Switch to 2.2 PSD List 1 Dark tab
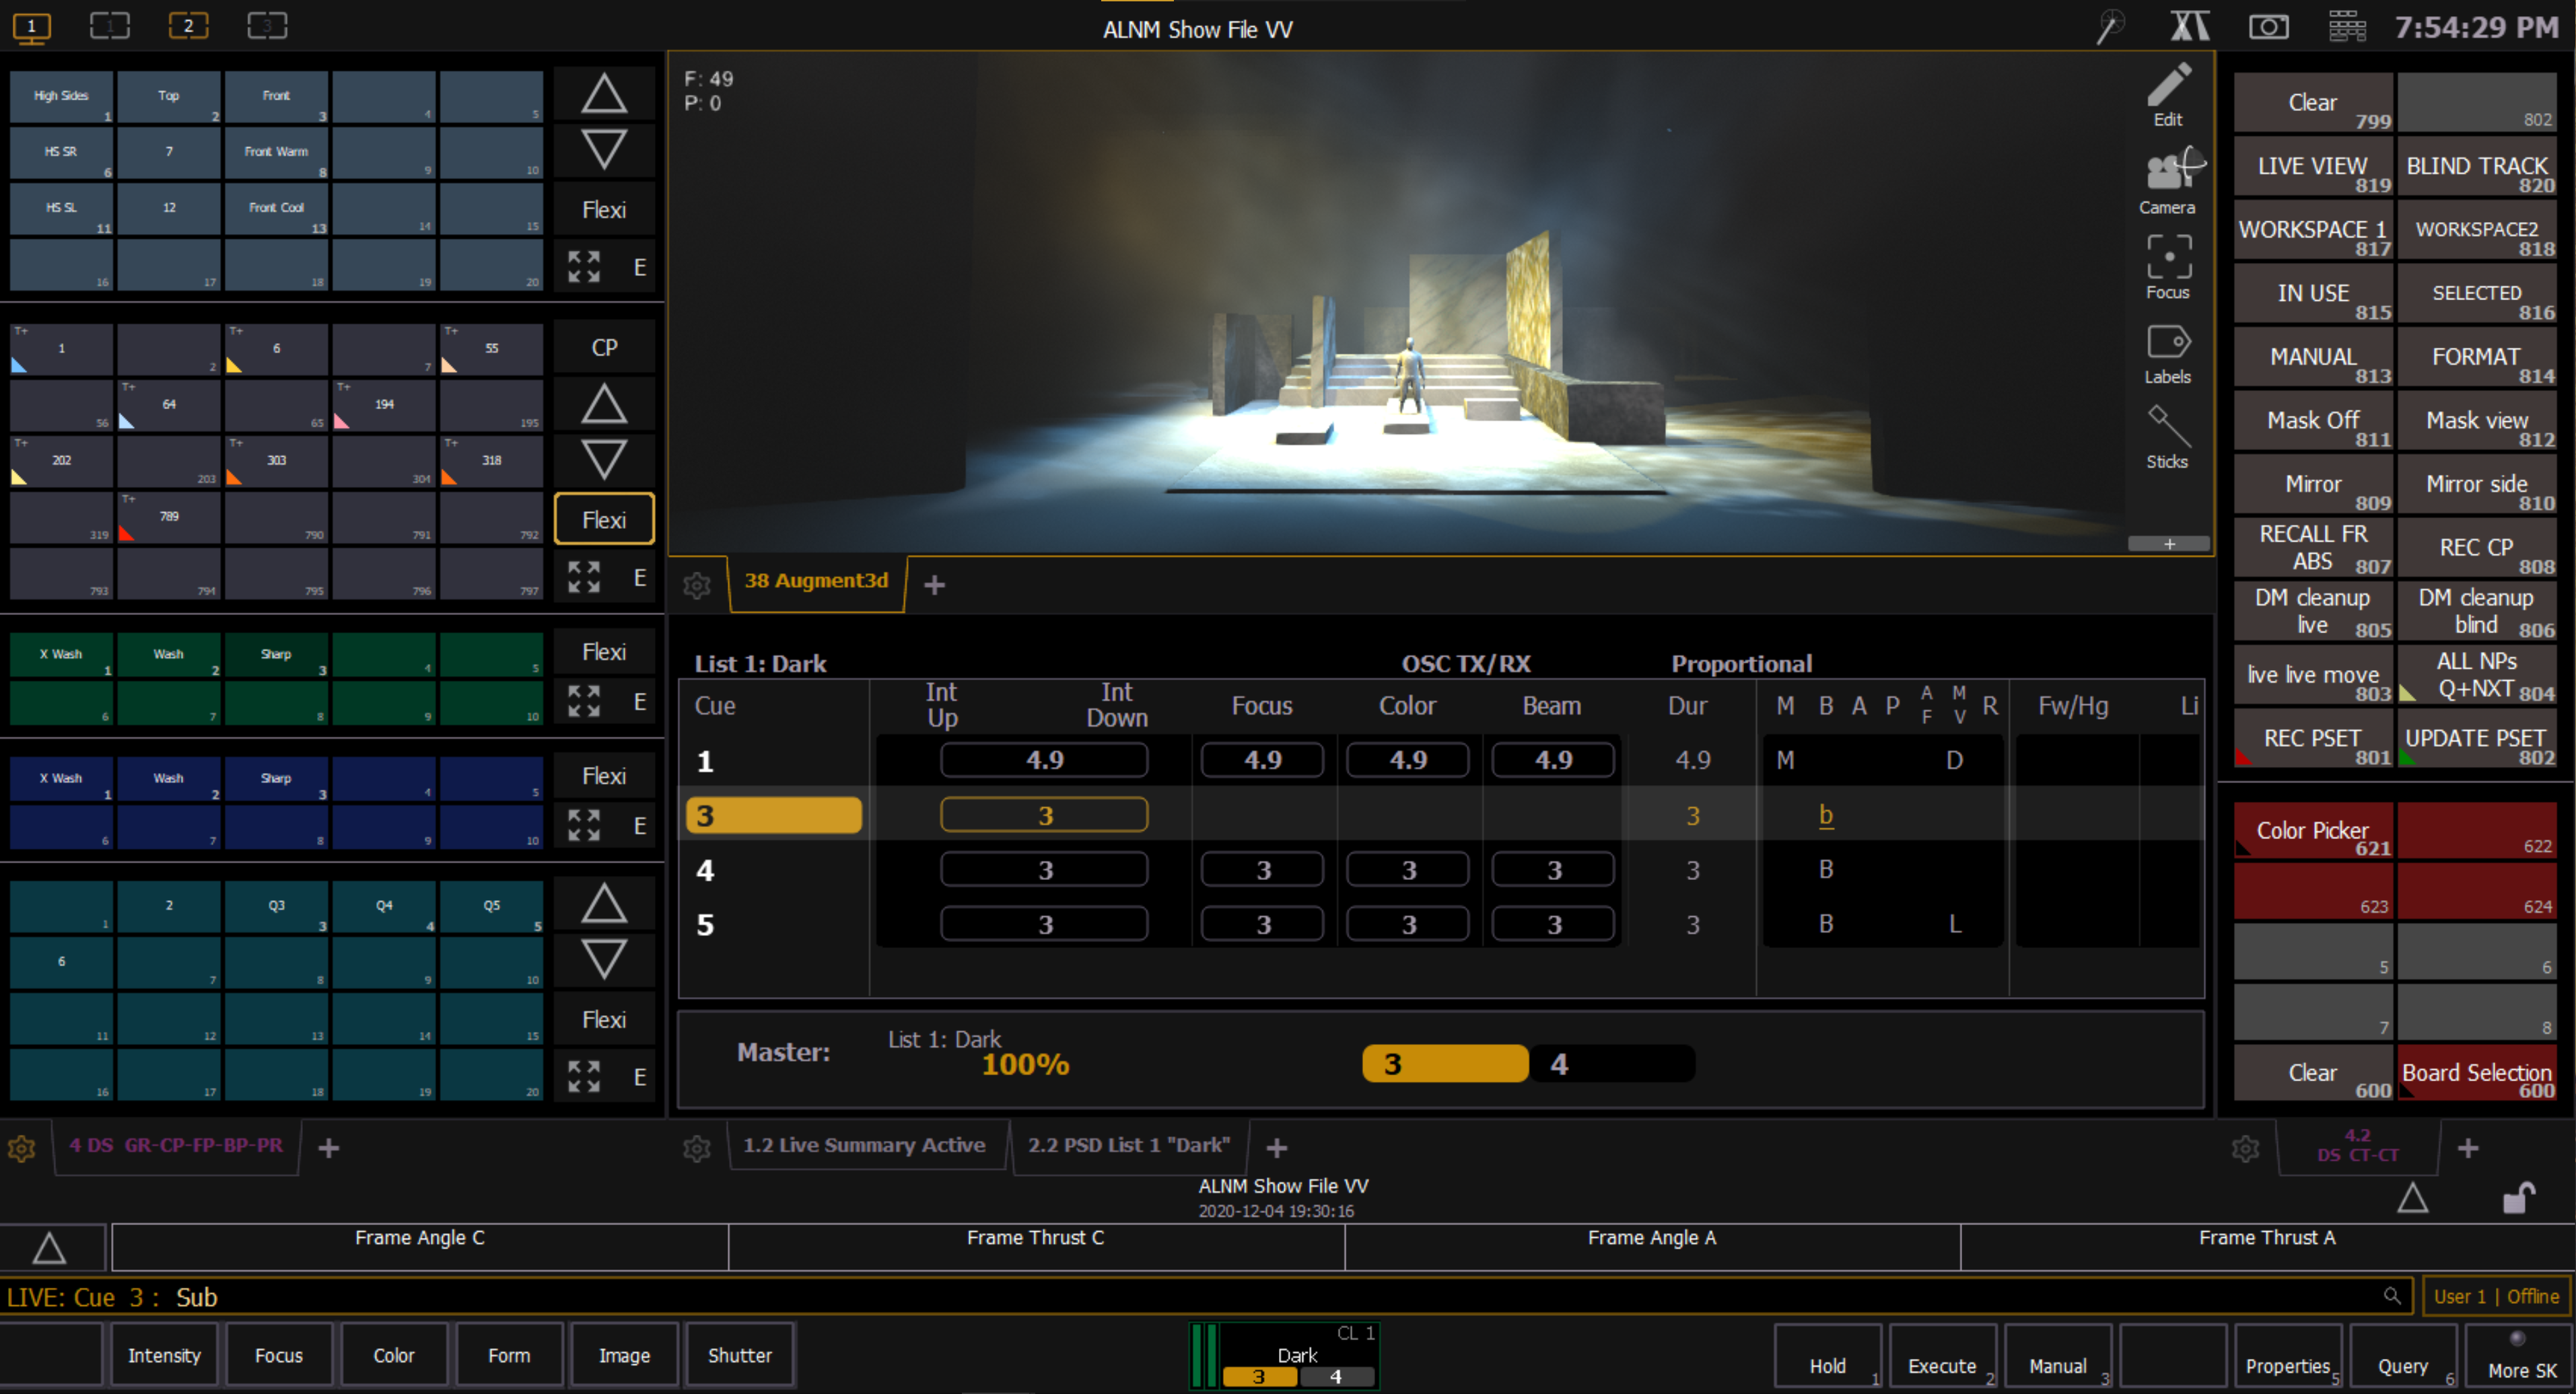 pos(1128,1145)
